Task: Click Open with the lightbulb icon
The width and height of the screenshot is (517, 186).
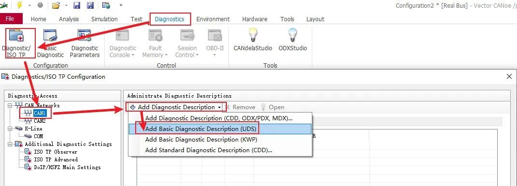Action: [x=272, y=107]
